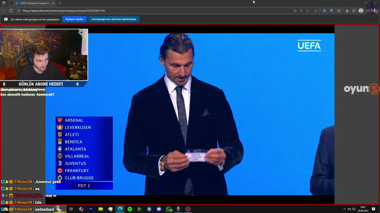Open the Favorites list icon

354,11
